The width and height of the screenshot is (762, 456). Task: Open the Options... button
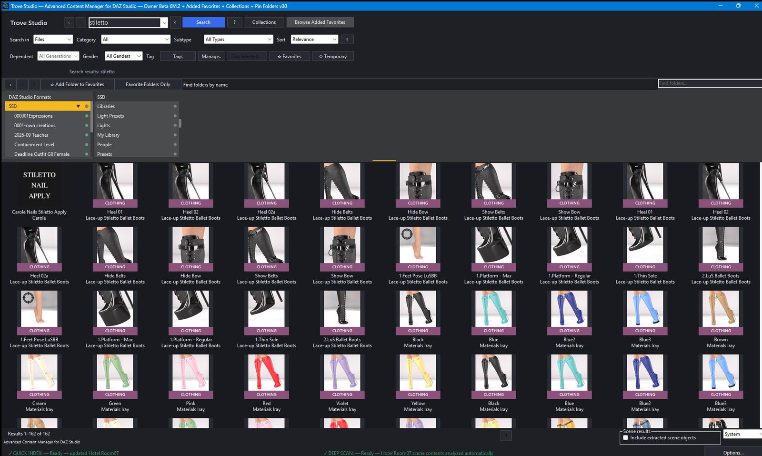coord(733,452)
